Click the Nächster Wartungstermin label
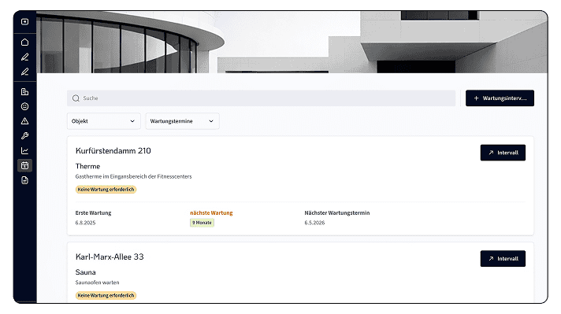Viewport: 561px width, 314px height. coord(337,213)
